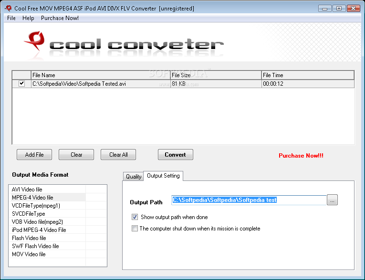This screenshot has width=365, height=280.
Task: Minimize the converter window
Action: [x=325, y=9]
